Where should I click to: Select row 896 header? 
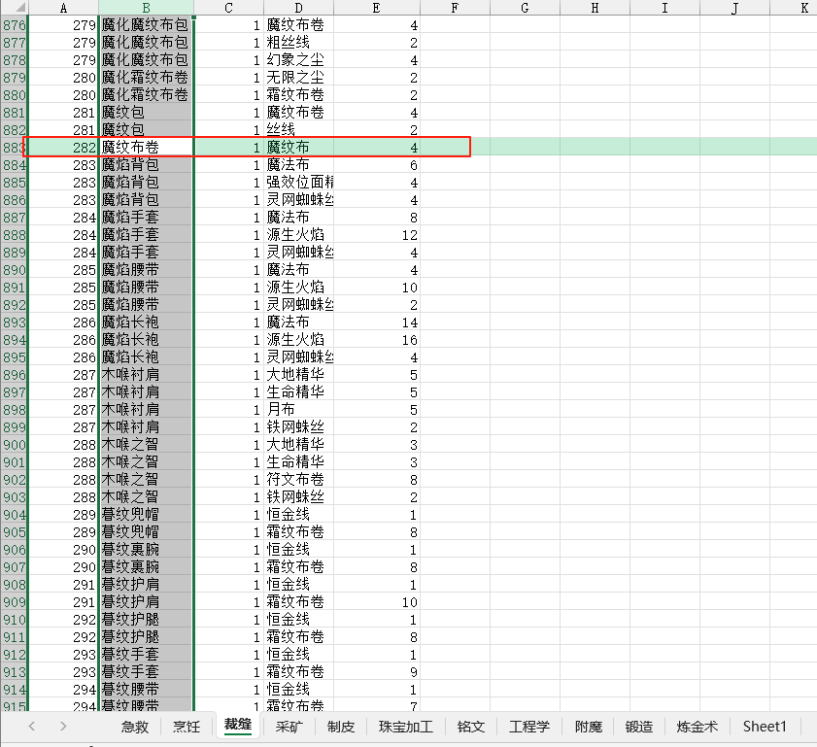tap(14, 375)
